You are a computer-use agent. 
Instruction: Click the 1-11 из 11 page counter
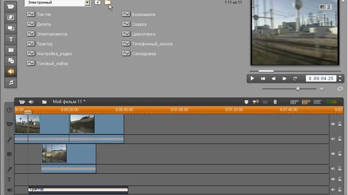click(x=233, y=2)
